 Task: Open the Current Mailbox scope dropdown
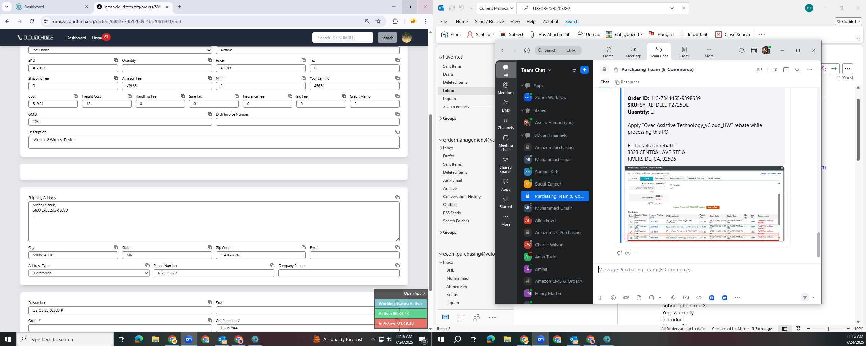click(x=496, y=8)
